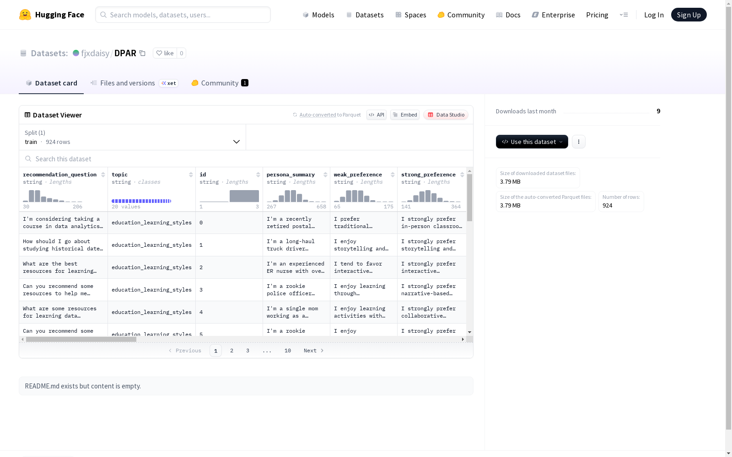
Task: Click cell "I strongly prefer in-person classroo…"
Action: [432, 223]
